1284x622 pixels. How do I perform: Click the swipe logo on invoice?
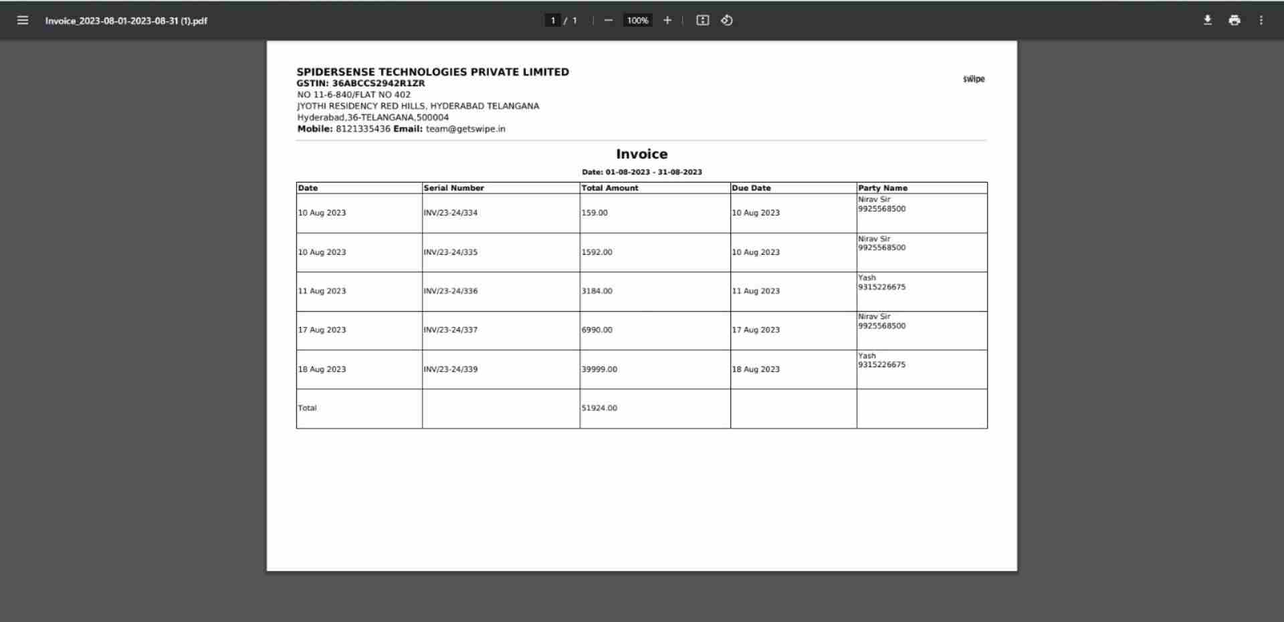(974, 79)
